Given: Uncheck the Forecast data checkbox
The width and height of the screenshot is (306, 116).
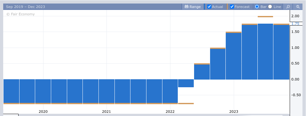Looking at the screenshot, I should [232, 7].
